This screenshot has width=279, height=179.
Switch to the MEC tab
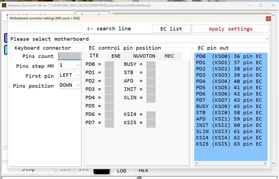tap(169, 56)
